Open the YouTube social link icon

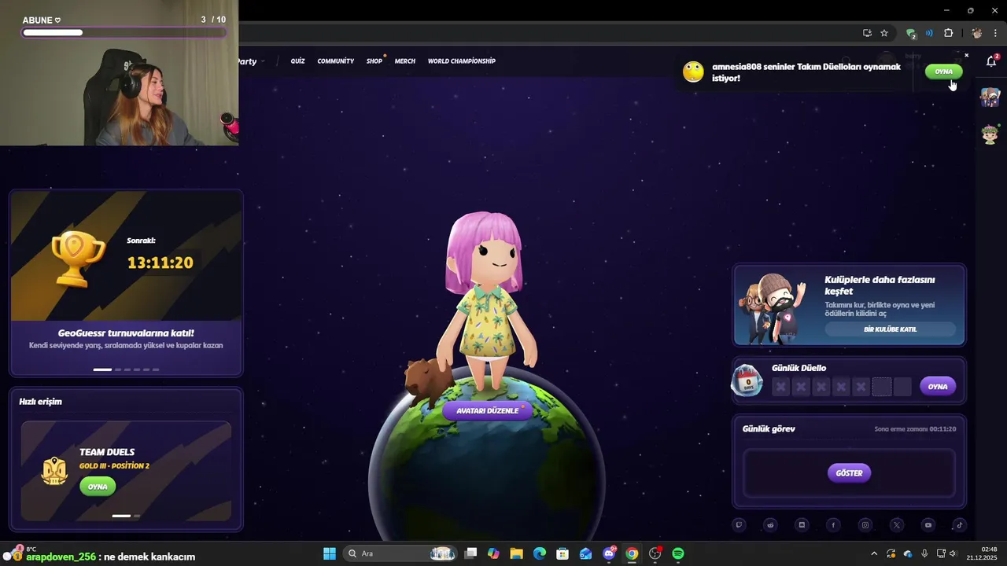coord(928,525)
